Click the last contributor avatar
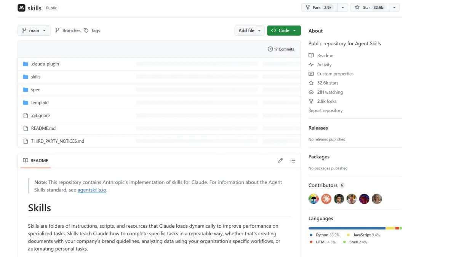The image size is (451, 257). click(377, 199)
